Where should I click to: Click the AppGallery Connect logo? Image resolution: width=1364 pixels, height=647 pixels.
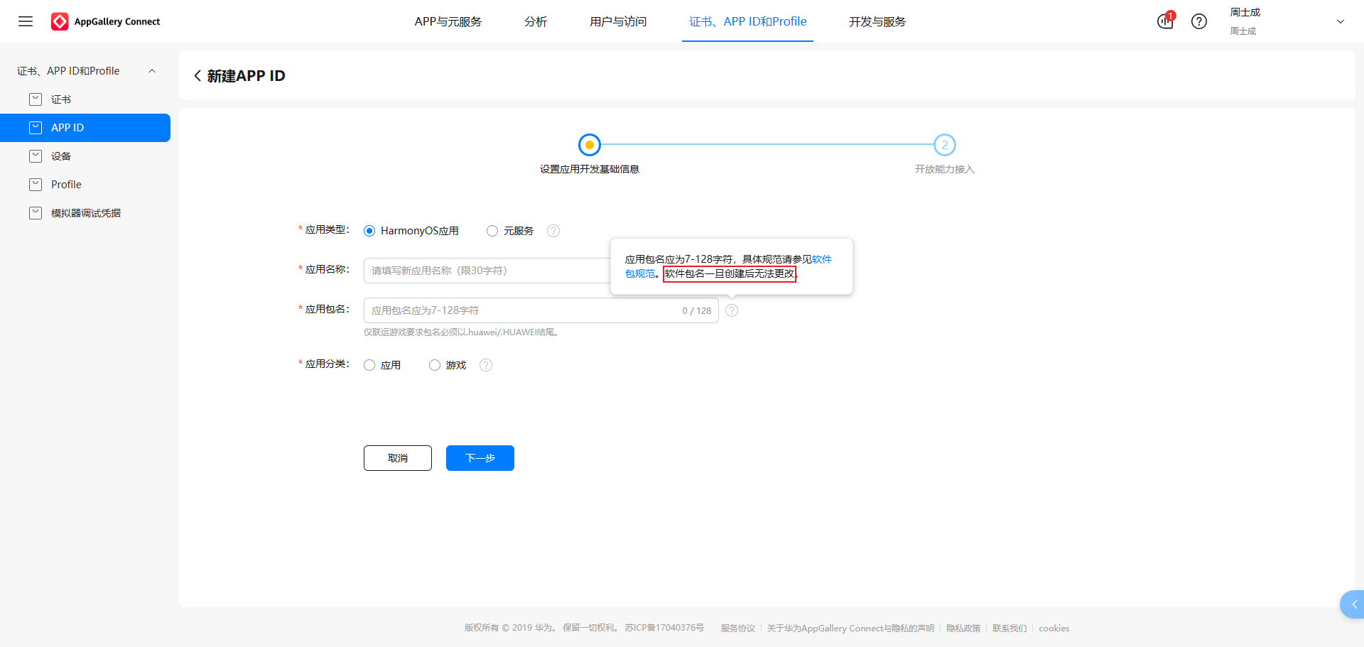pos(105,21)
